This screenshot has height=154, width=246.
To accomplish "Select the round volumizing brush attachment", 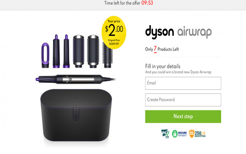I will coord(108,55).
